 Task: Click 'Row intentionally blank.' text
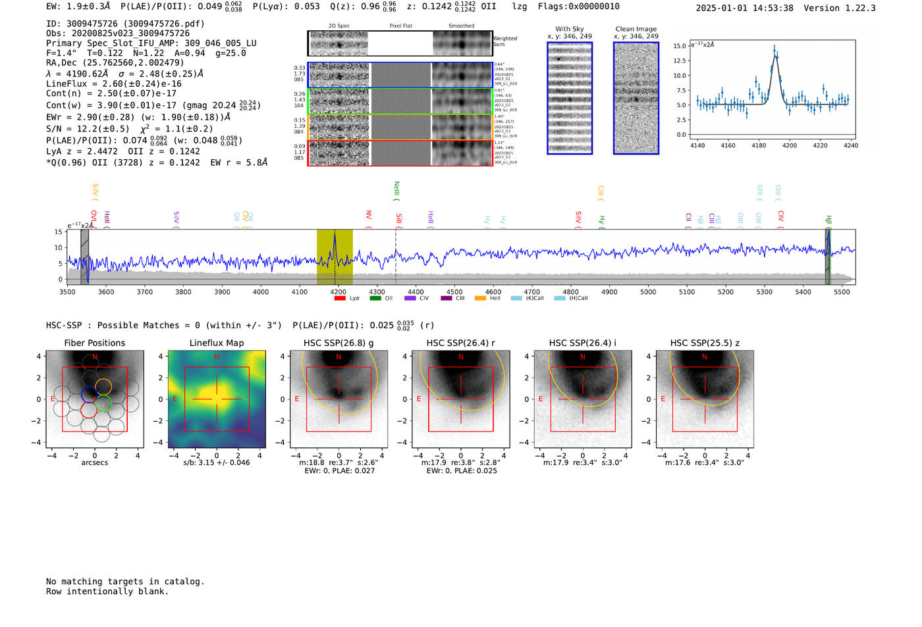pos(107,591)
